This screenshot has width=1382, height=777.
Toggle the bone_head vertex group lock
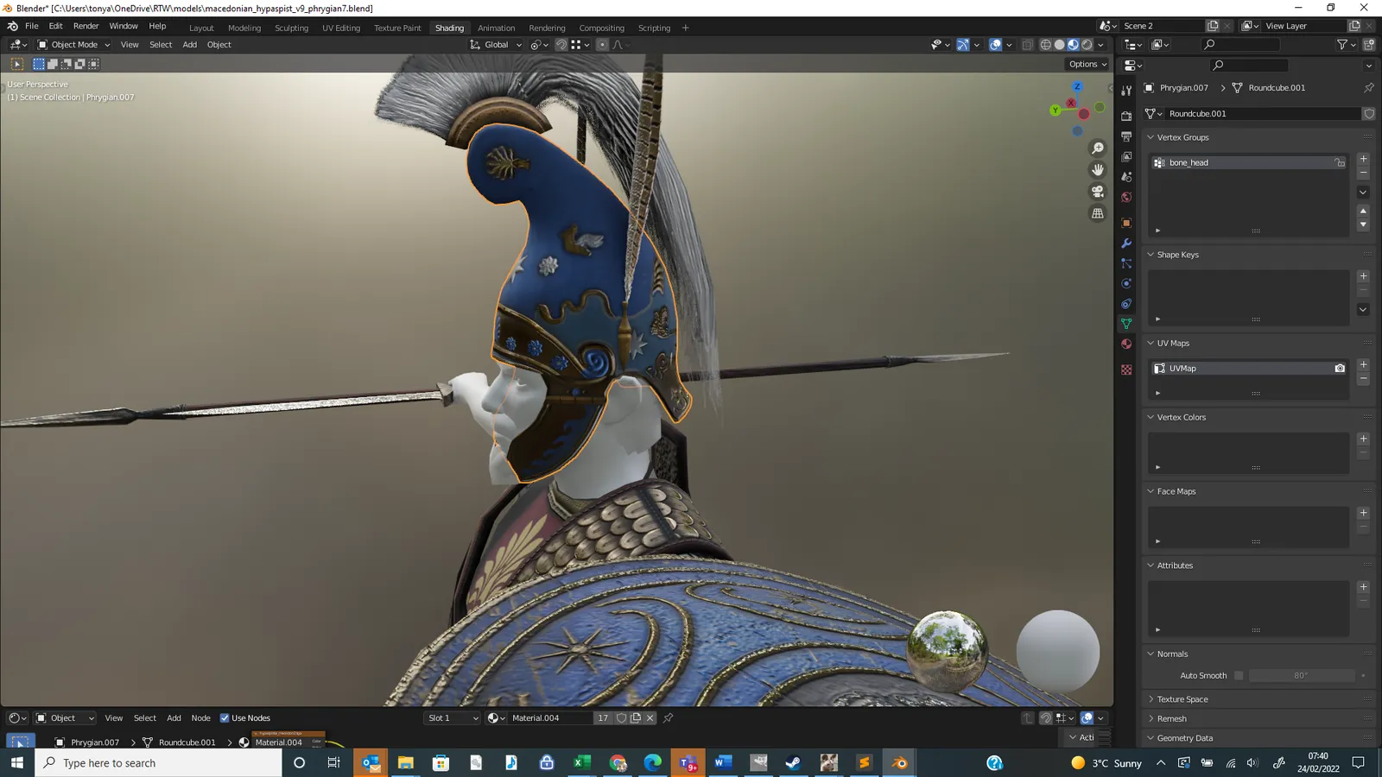tap(1340, 162)
